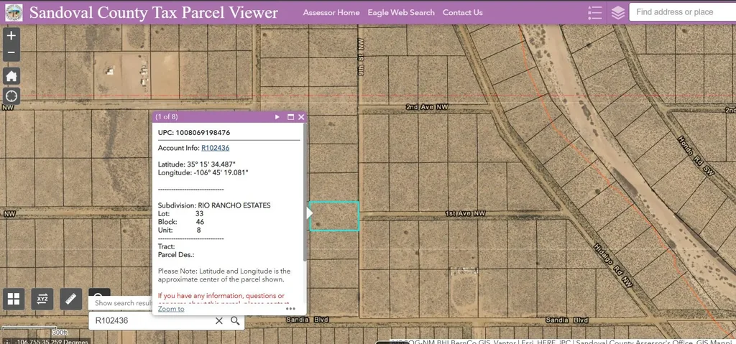Click the Zoom to link

pyautogui.click(x=171, y=309)
